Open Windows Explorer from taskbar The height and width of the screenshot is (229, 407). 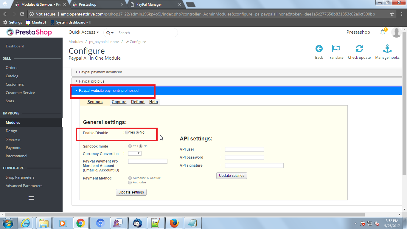44,223
